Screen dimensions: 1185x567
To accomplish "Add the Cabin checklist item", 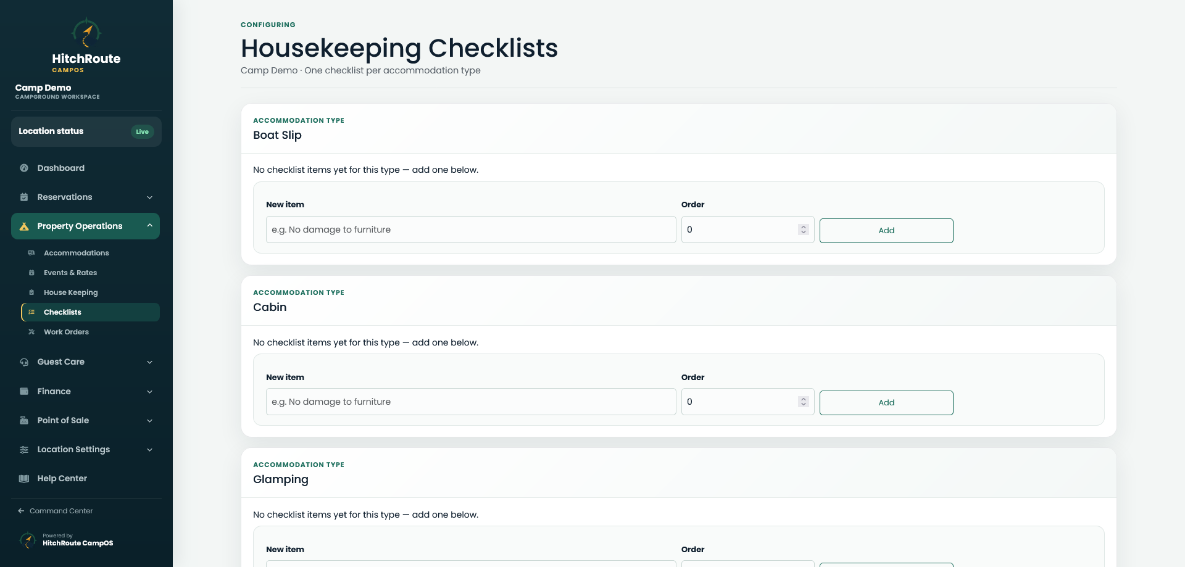I will (886, 403).
